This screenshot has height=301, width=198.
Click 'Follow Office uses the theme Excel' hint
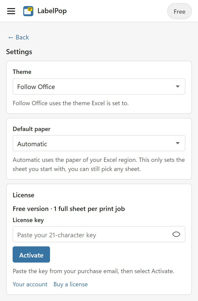click(70, 103)
